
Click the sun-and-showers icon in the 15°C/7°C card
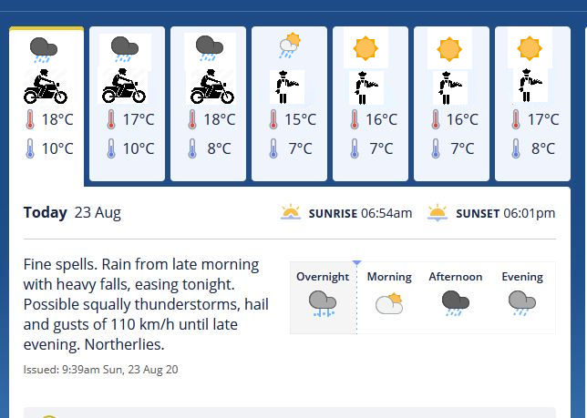(x=290, y=44)
